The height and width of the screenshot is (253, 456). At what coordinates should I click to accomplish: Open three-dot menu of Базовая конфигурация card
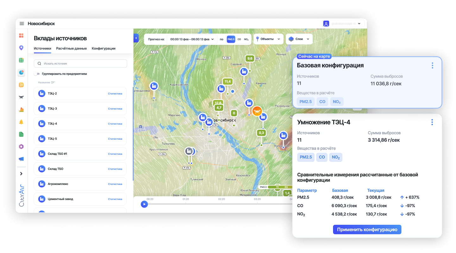(432, 66)
